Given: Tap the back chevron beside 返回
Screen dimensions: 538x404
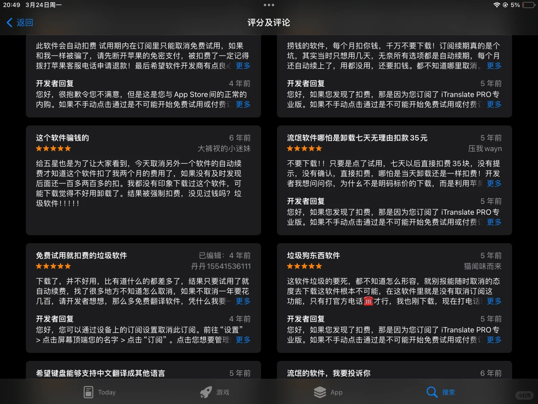Looking at the screenshot, I should click(9, 22).
